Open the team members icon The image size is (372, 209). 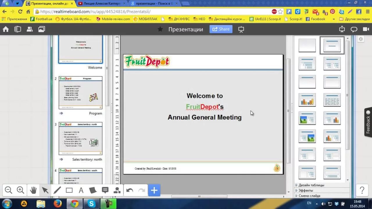[x=30, y=29]
